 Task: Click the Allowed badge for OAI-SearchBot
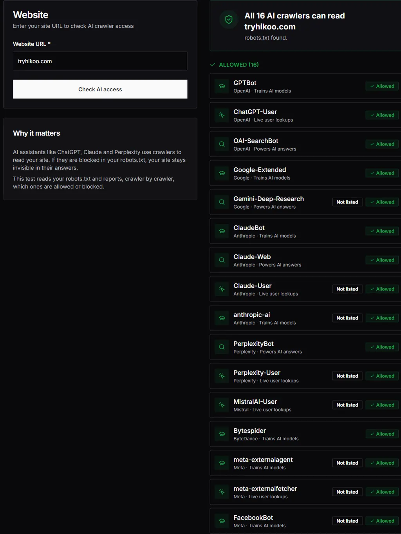point(382,144)
